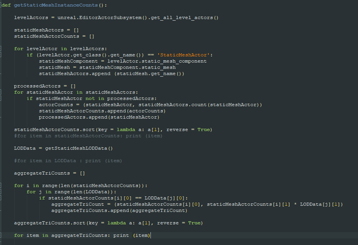Click the line 'staticMeshActorCounts = []'

coord(54,36)
